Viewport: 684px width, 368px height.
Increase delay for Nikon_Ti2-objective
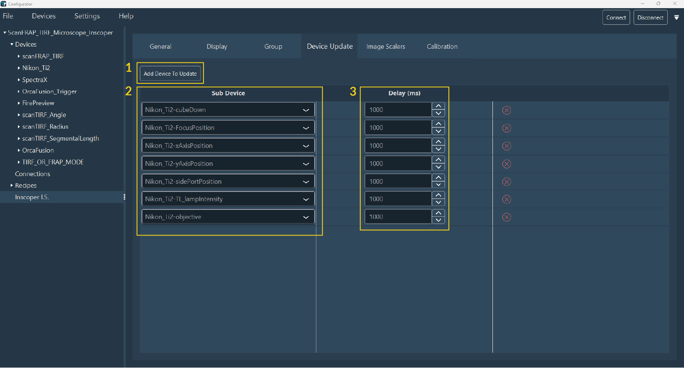pyautogui.click(x=438, y=213)
